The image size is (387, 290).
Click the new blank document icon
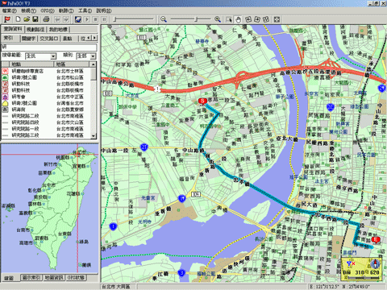pyautogui.click(x=18, y=19)
